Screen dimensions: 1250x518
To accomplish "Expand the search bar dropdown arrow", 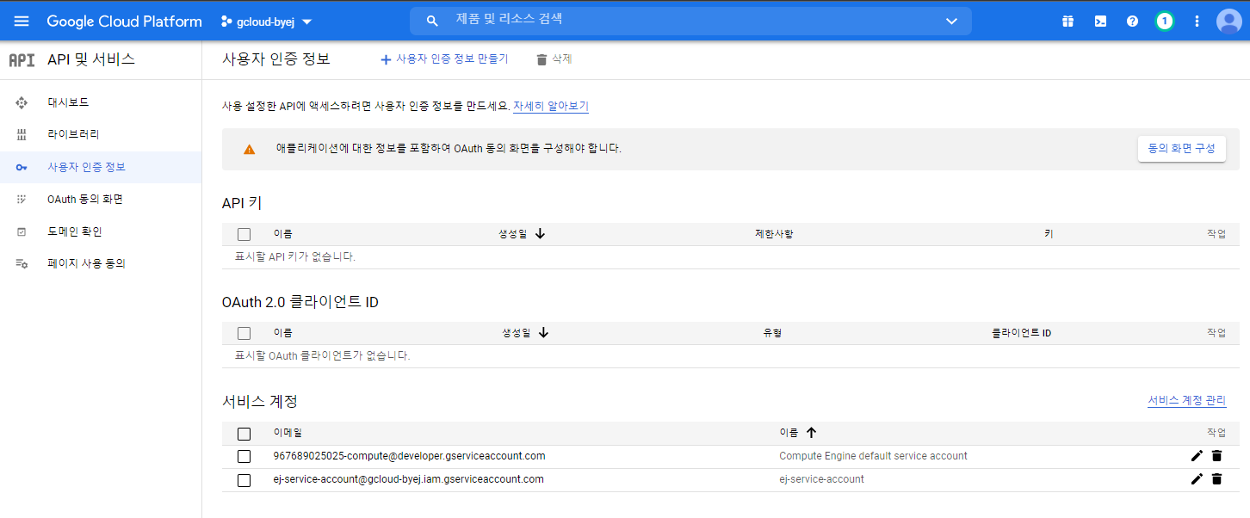I will click(951, 22).
